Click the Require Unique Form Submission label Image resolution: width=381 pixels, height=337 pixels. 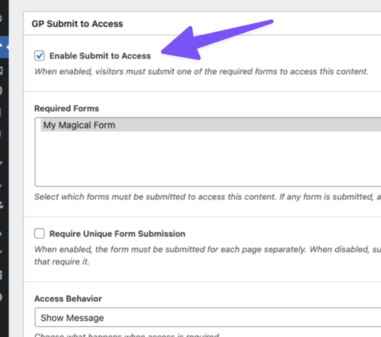[x=118, y=234]
